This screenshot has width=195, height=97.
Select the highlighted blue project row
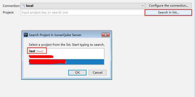67,62
